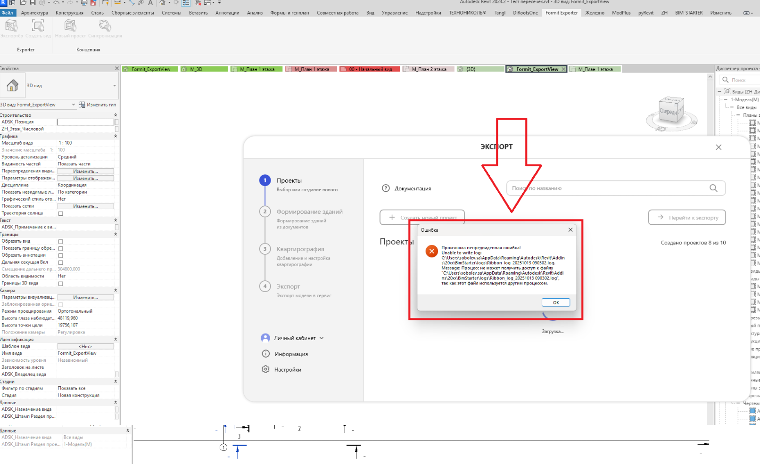760x464 pixels.
Task: Select step 1 Проекты in export wizard
Action: pyautogui.click(x=289, y=180)
